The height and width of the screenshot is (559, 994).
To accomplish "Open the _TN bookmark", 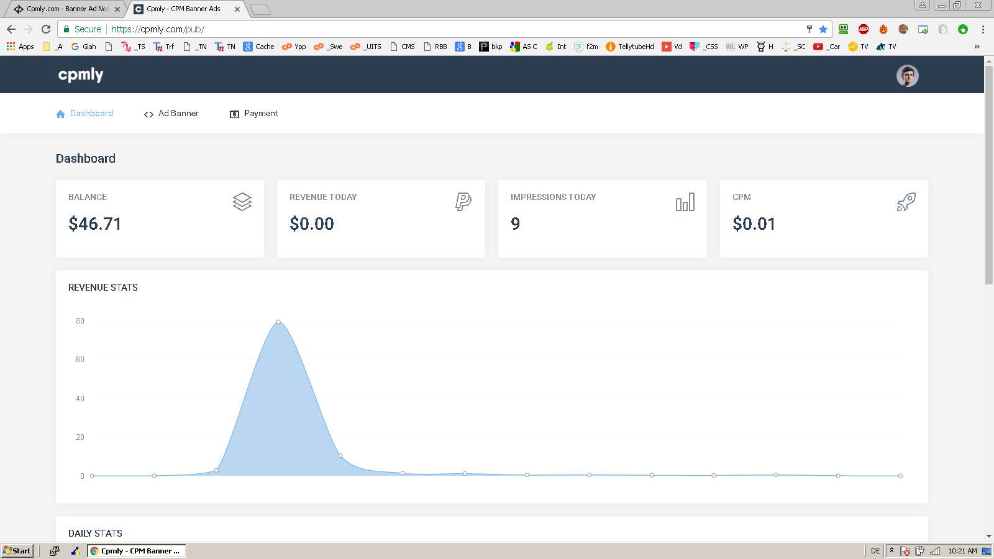I will tap(194, 47).
